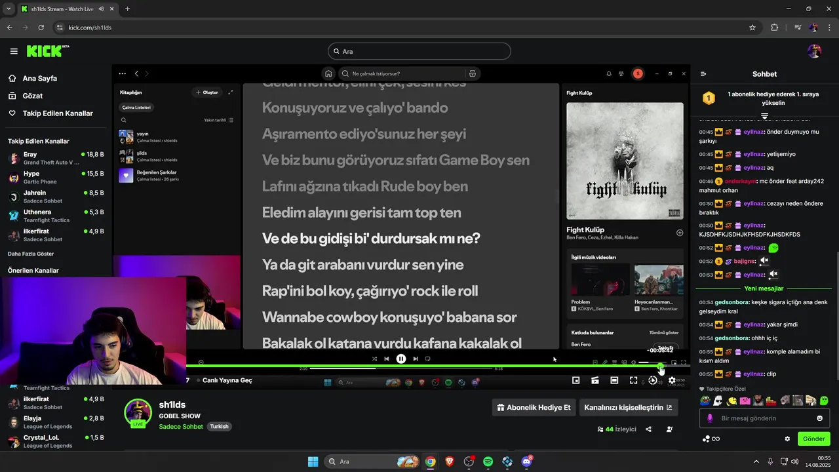Go to previous Spotify track
This screenshot has height=472, width=839.
click(x=387, y=359)
